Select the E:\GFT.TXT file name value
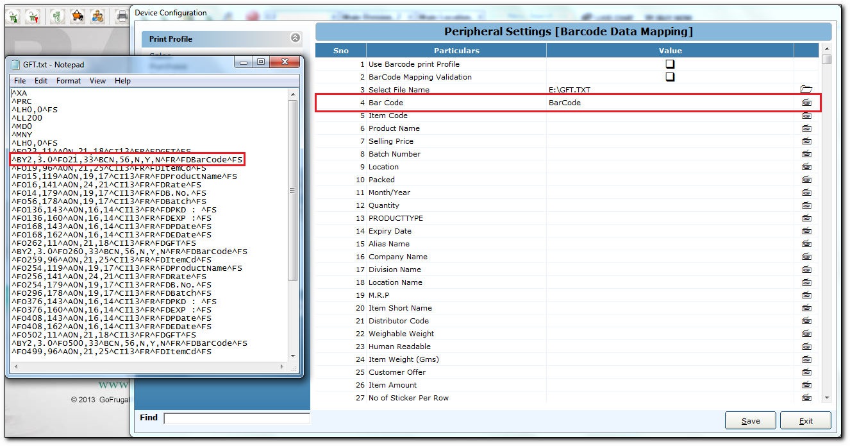Image resolution: width=850 pixels, height=446 pixels. [570, 90]
